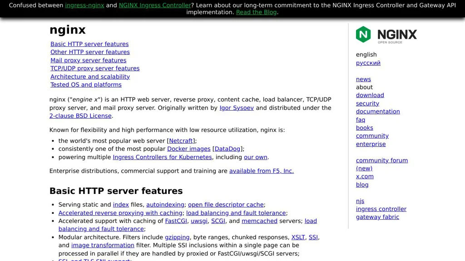This screenshot has height=261, width=465.
Task: Click the 'about' sidebar label
Action: point(364,87)
